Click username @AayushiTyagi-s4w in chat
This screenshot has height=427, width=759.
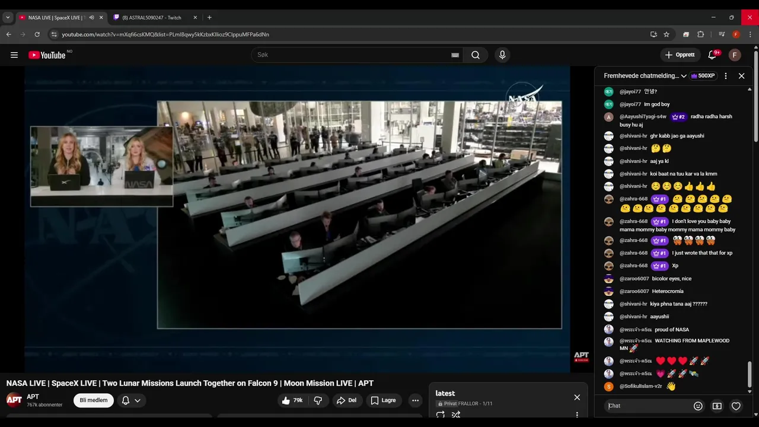pos(643,117)
